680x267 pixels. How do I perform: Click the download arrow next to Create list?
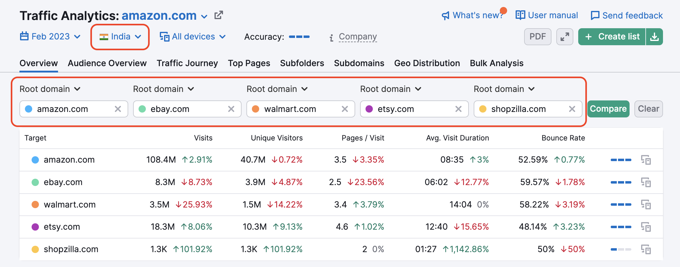(654, 37)
